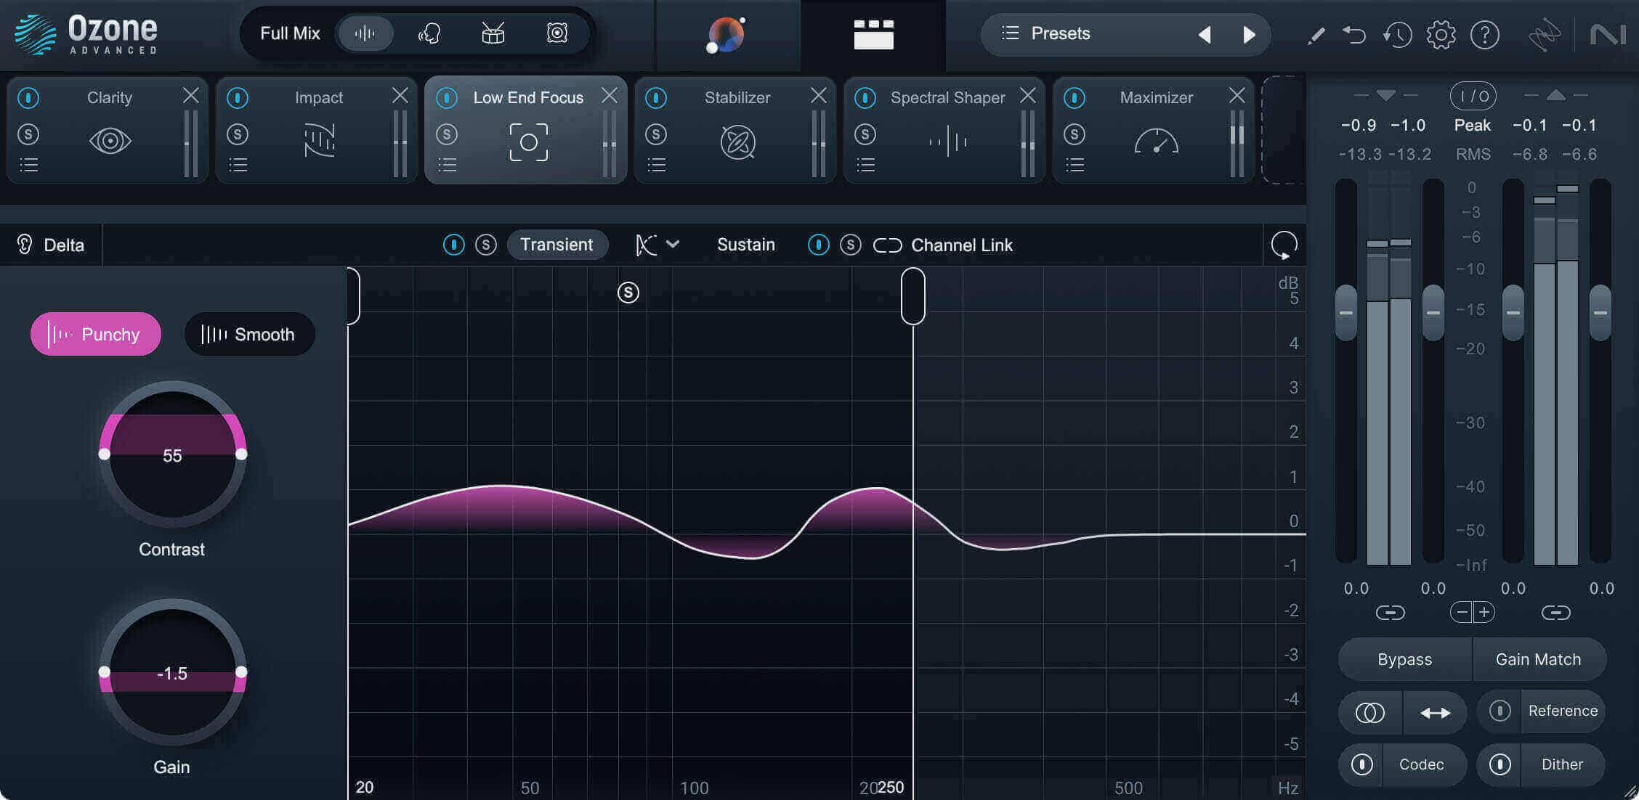Toggle Impact module power button
Image resolution: width=1639 pixels, height=800 pixels.
coord(238,97)
